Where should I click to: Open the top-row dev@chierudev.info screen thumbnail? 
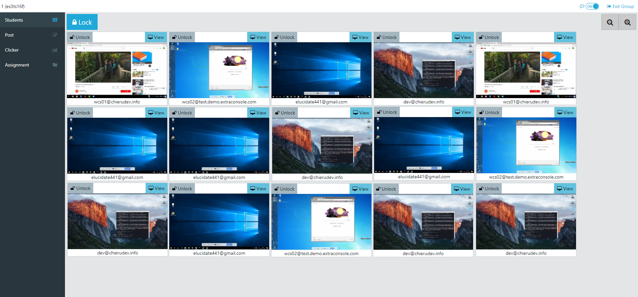coord(423,70)
